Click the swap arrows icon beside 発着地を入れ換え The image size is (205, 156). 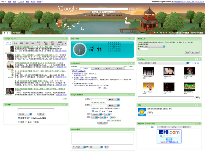point(92,102)
